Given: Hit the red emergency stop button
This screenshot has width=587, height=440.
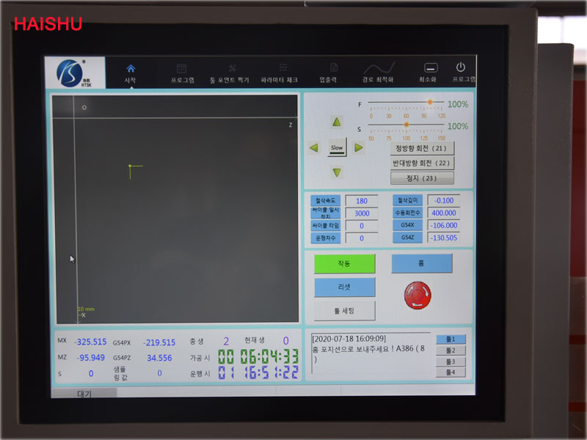Looking at the screenshot, I should coord(418,295).
